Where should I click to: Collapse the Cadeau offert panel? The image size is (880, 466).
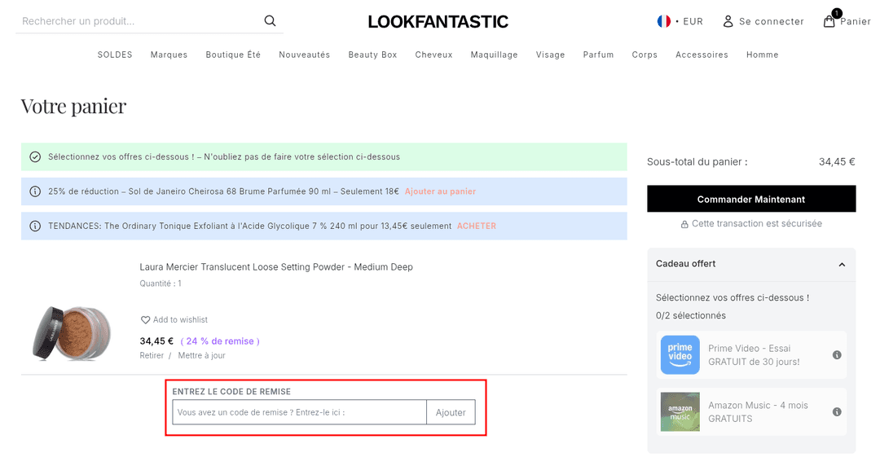click(842, 265)
